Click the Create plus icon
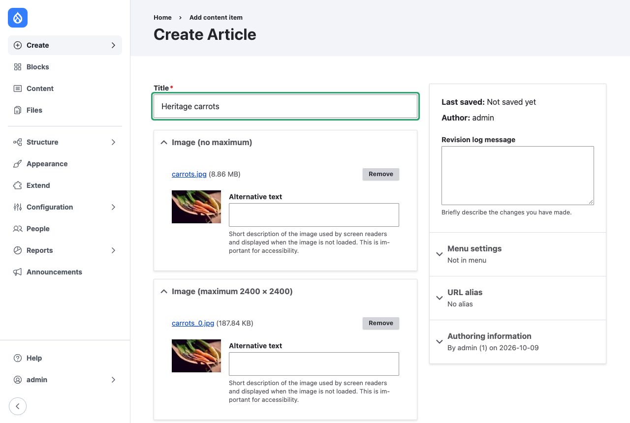 point(18,45)
